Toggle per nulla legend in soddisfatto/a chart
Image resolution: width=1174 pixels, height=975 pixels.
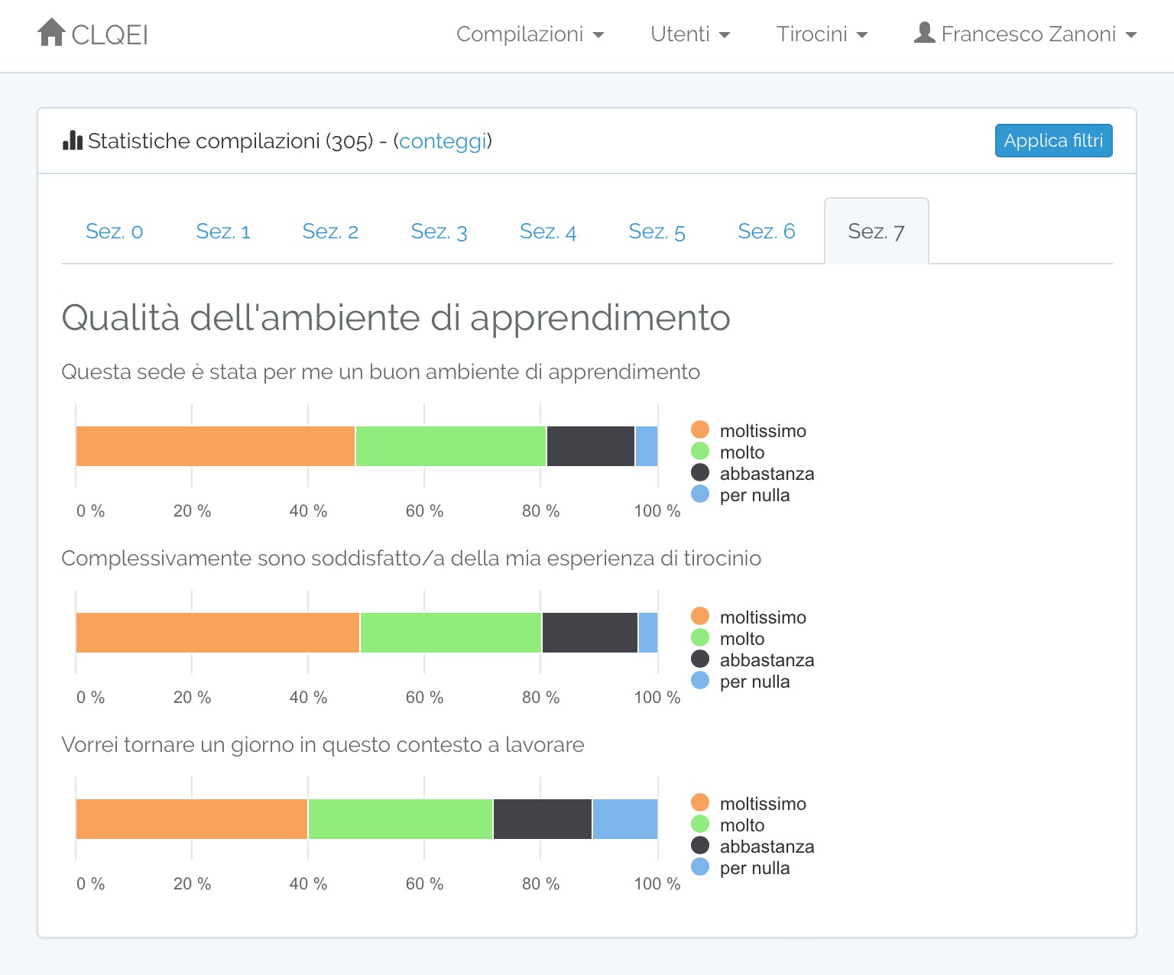(x=741, y=681)
